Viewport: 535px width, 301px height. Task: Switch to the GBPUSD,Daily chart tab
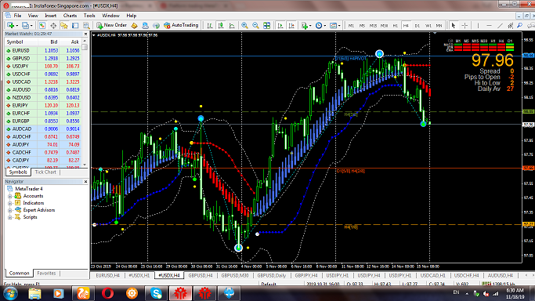272,275
